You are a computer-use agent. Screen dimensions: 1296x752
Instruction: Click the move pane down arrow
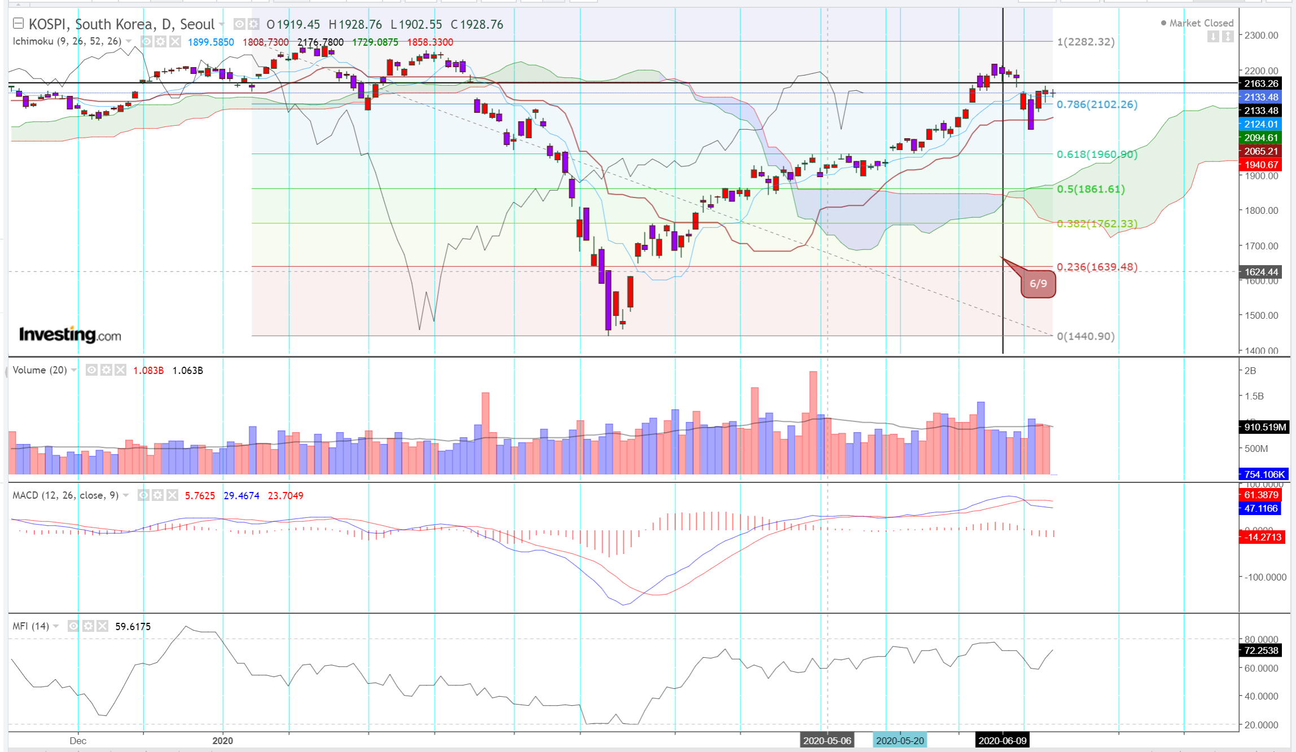coord(1213,37)
